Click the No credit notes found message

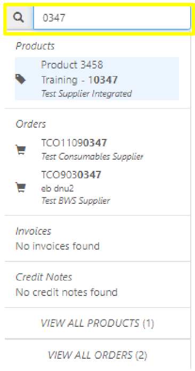pyautogui.click(x=67, y=292)
